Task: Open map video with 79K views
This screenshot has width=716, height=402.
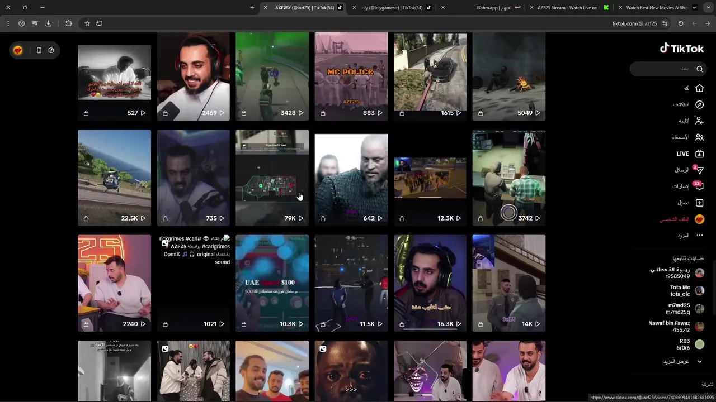Action: 272,178
